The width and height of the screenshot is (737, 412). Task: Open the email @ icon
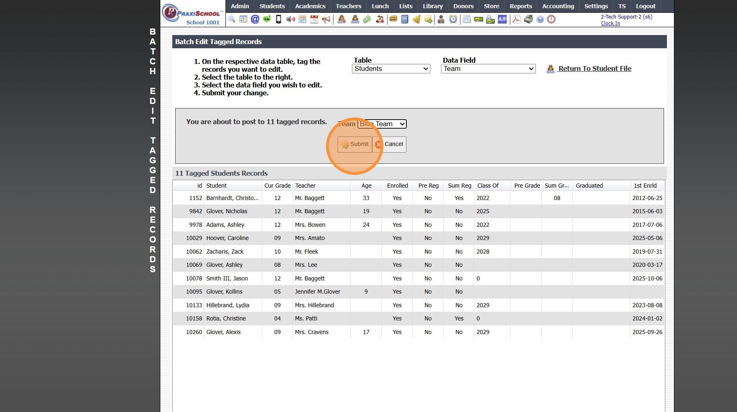pos(255,19)
